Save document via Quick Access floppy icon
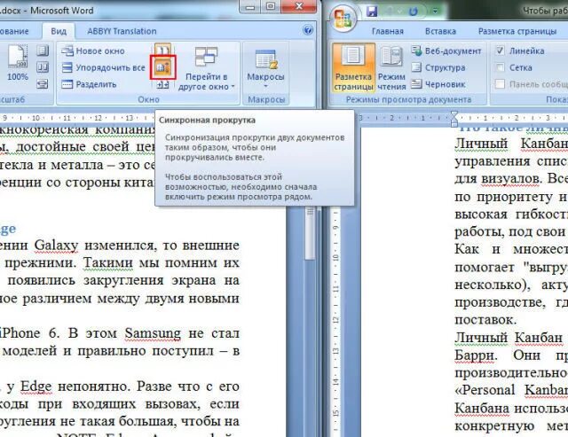The height and width of the screenshot is (437, 568). [372, 12]
